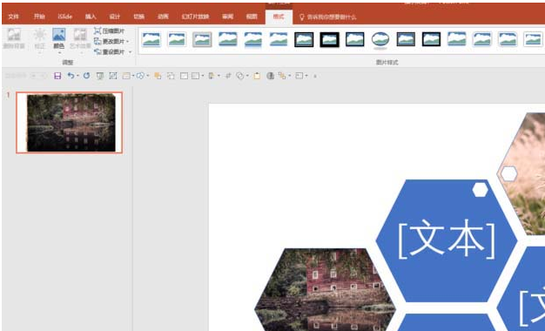Open dropdown arrow beside the Undo icon
The height and width of the screenshot is (331, 545).
click(x=77, y=76)
